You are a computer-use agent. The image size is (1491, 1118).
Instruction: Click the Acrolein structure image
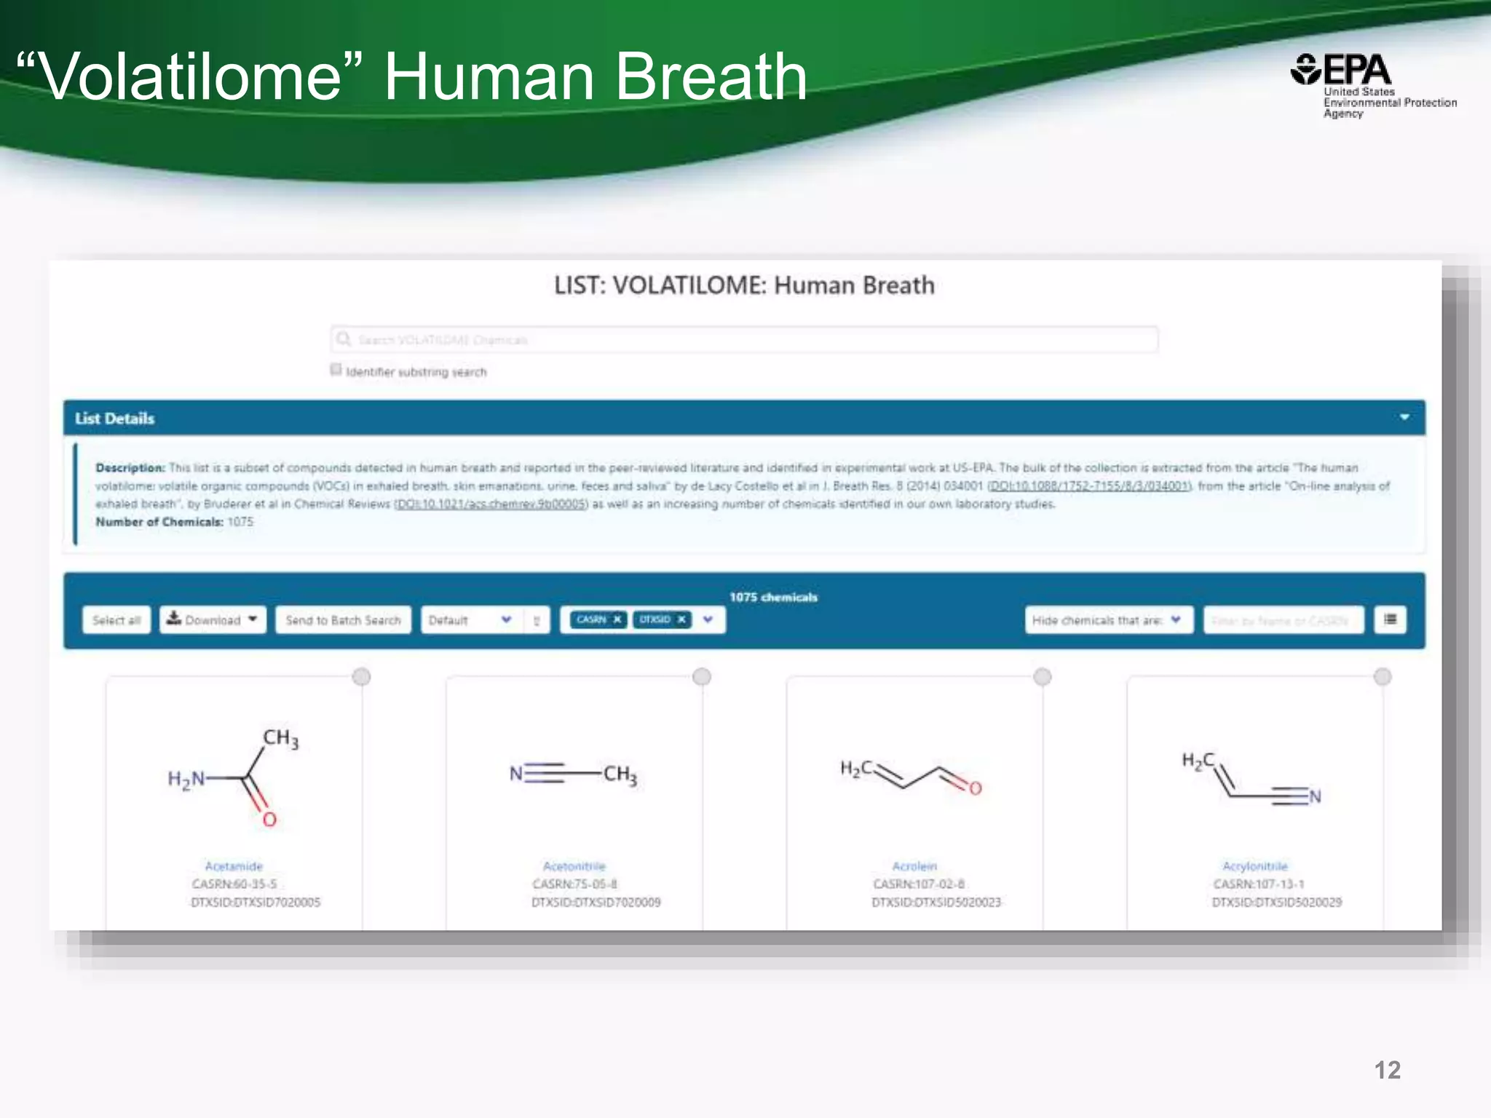pos(911,777)
